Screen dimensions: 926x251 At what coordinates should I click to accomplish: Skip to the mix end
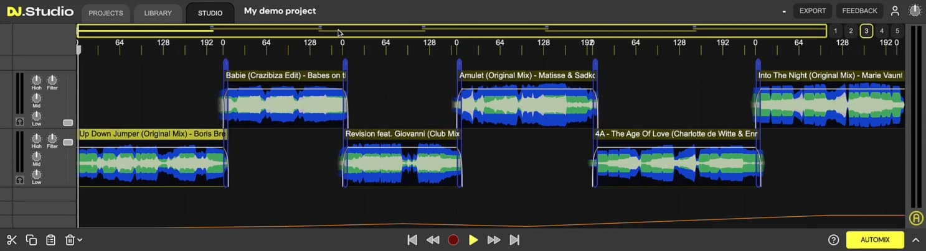pyautogui.click(x=514, y=240)
